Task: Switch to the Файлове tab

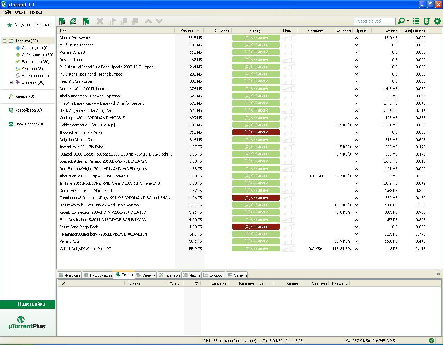Action: tap(70, 275)
